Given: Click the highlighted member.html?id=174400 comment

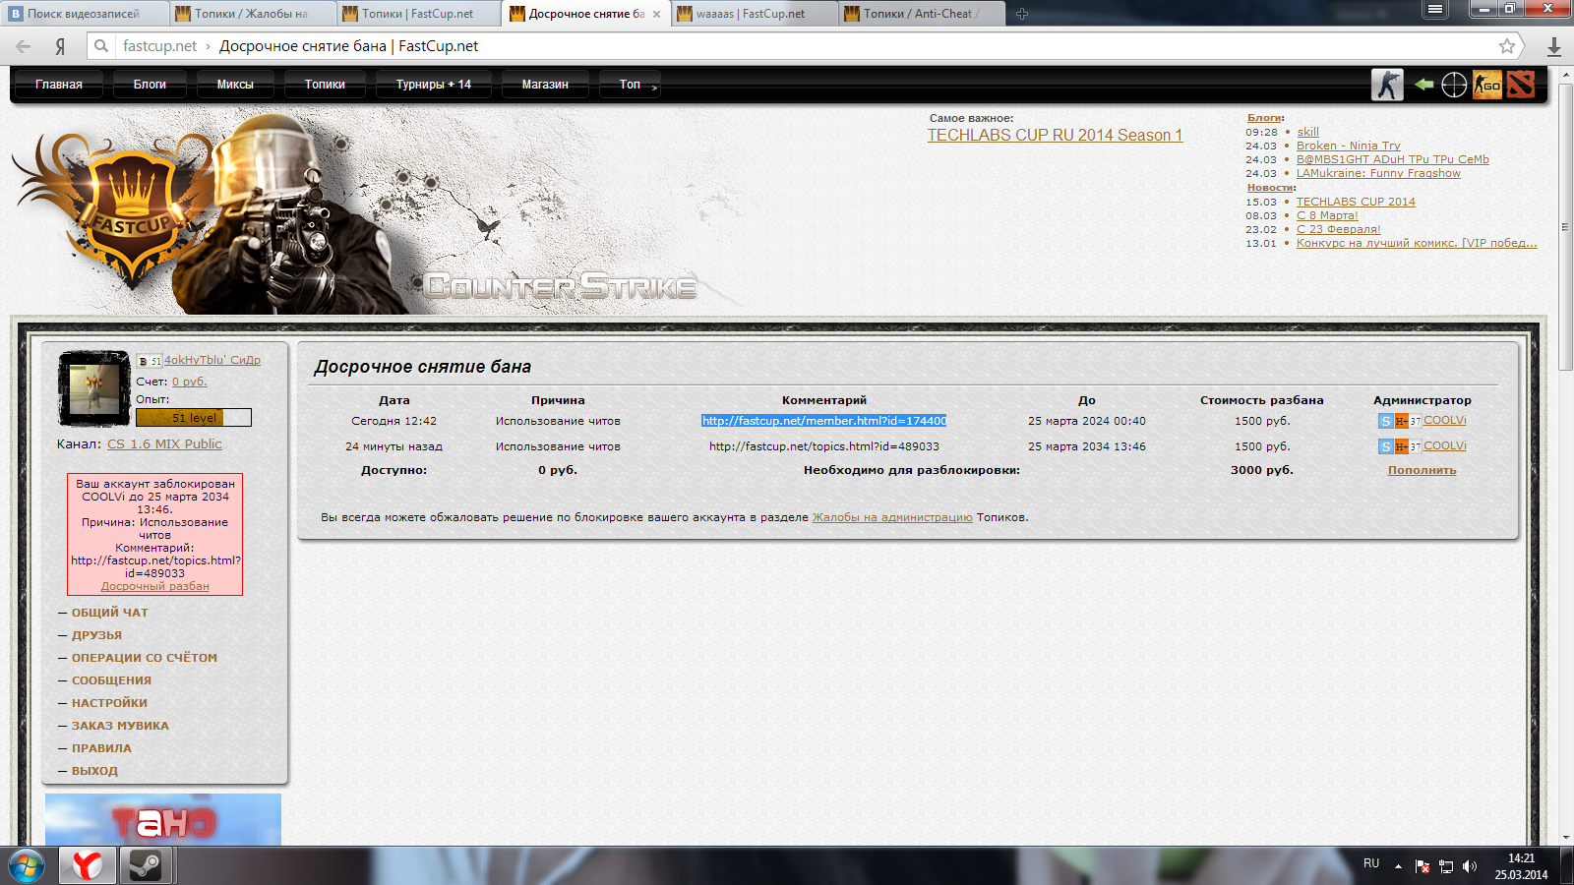Looking at the screenshot, I should (x=824, y=421).
